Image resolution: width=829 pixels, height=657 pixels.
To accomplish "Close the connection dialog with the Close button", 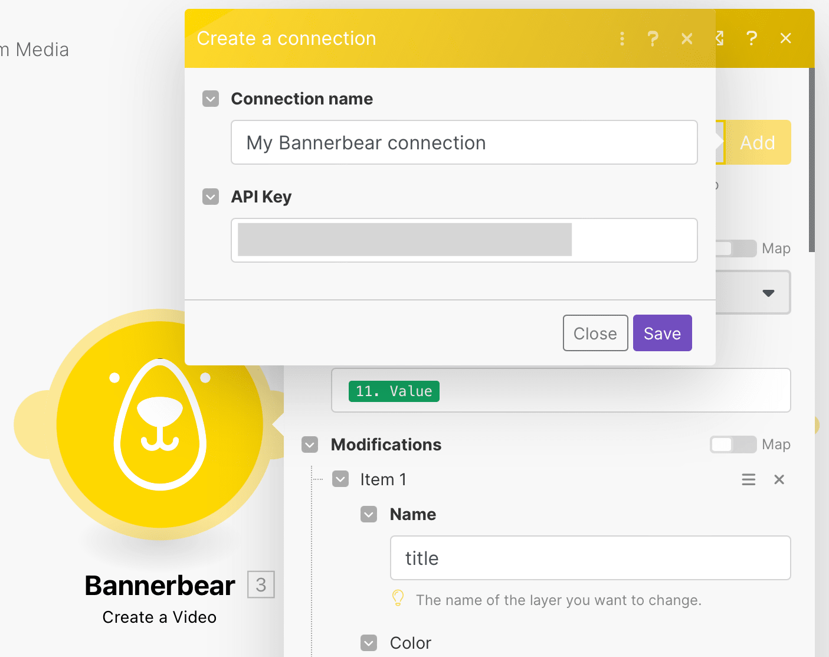I will (595, 333).
